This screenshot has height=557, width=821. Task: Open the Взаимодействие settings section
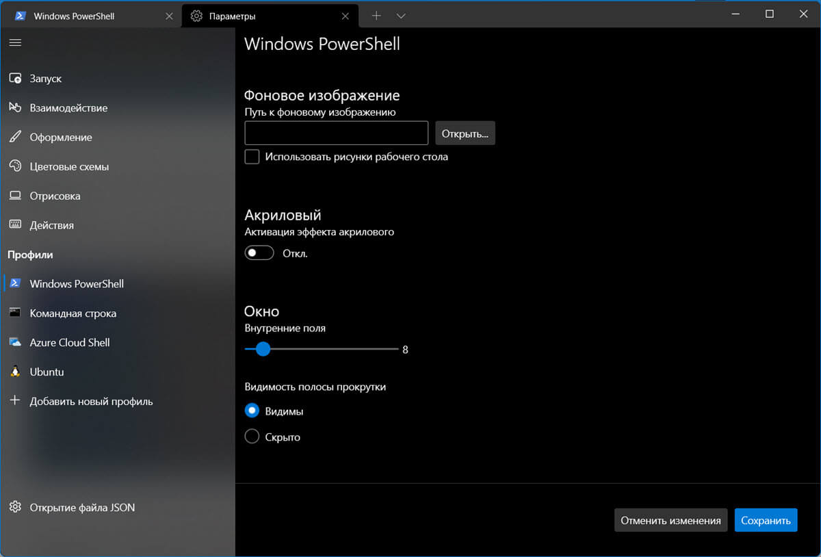coord(118,108)
